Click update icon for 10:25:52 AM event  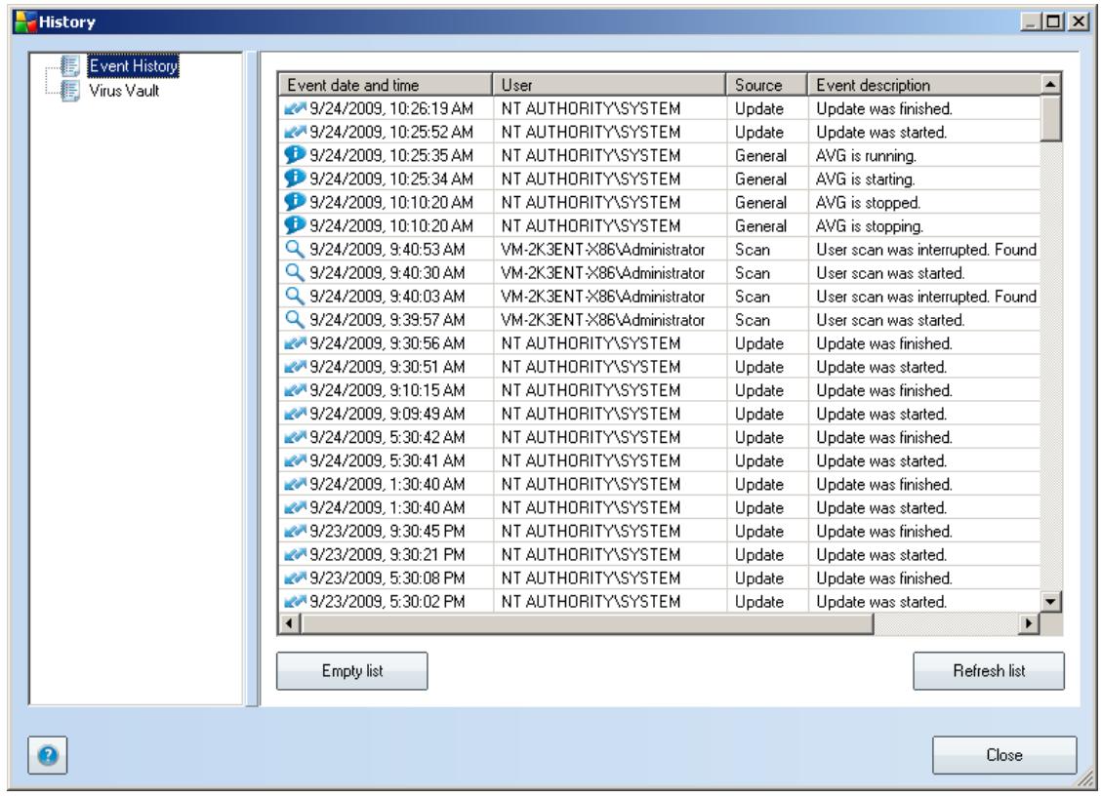tap(295, 132)
